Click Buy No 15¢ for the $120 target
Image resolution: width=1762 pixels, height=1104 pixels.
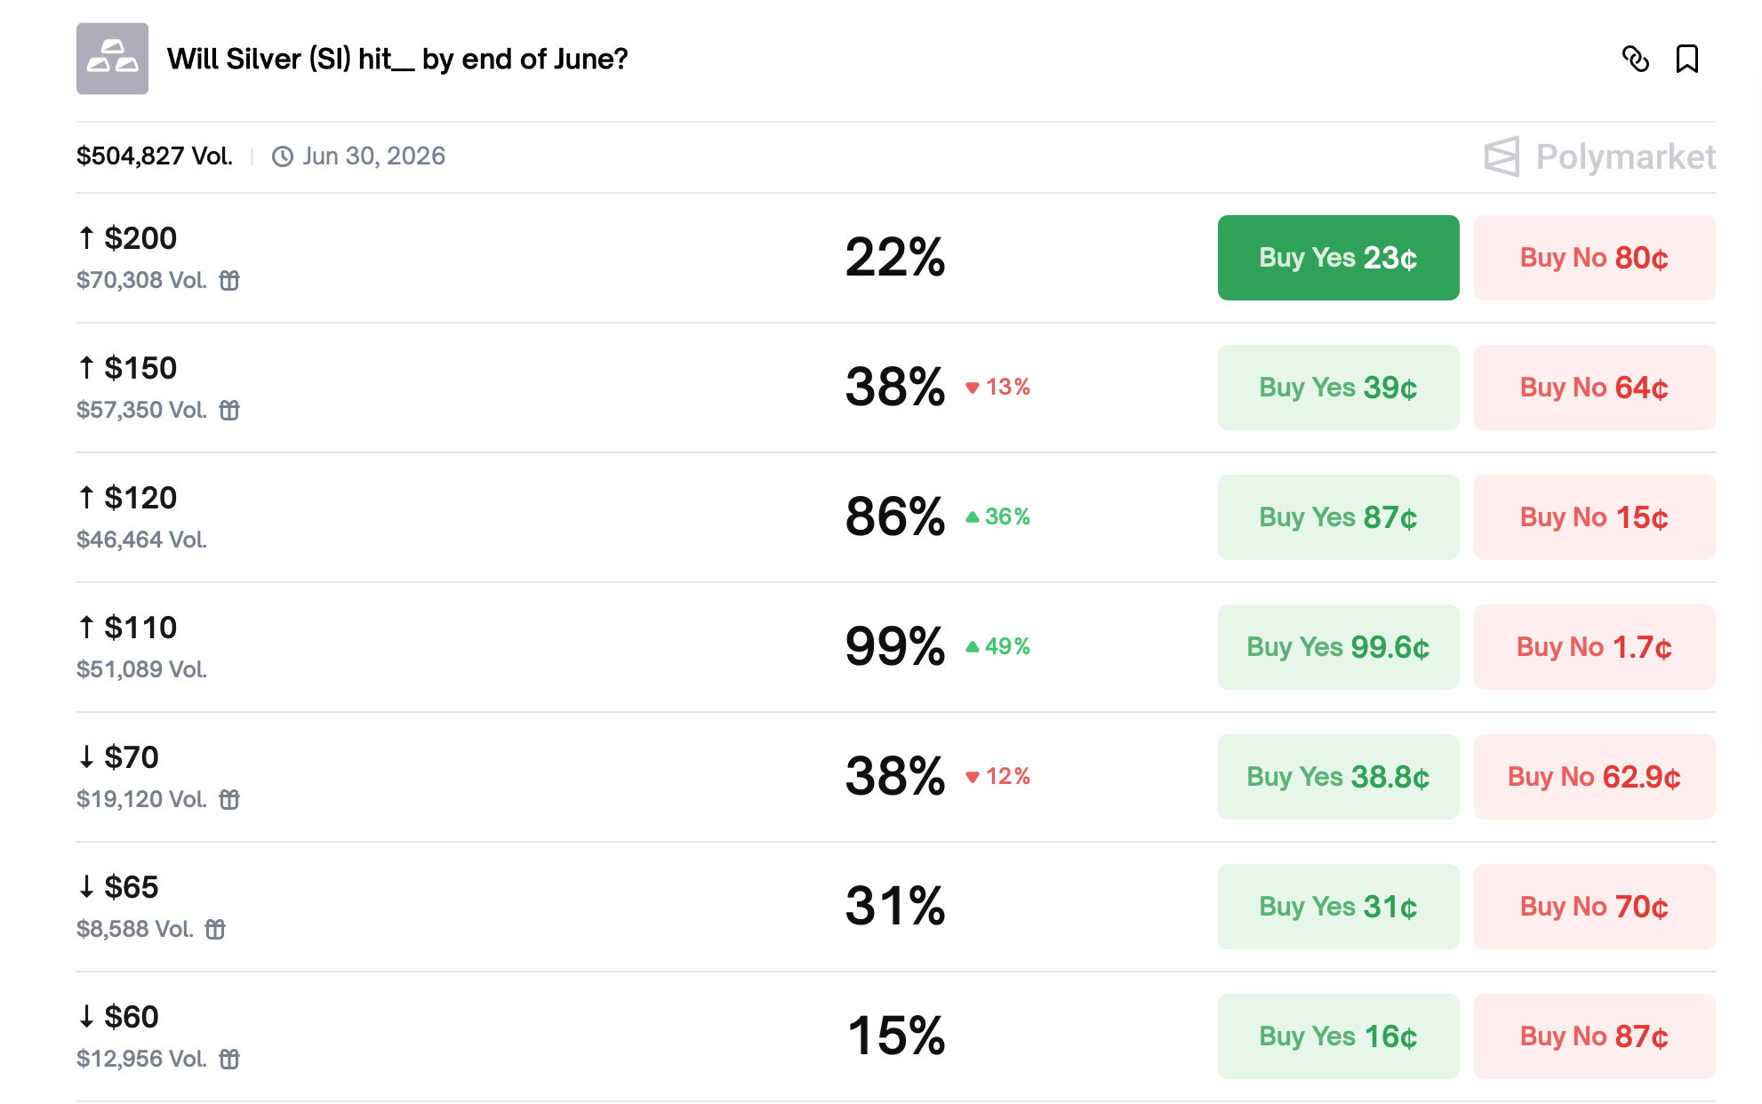point(1593,516)
